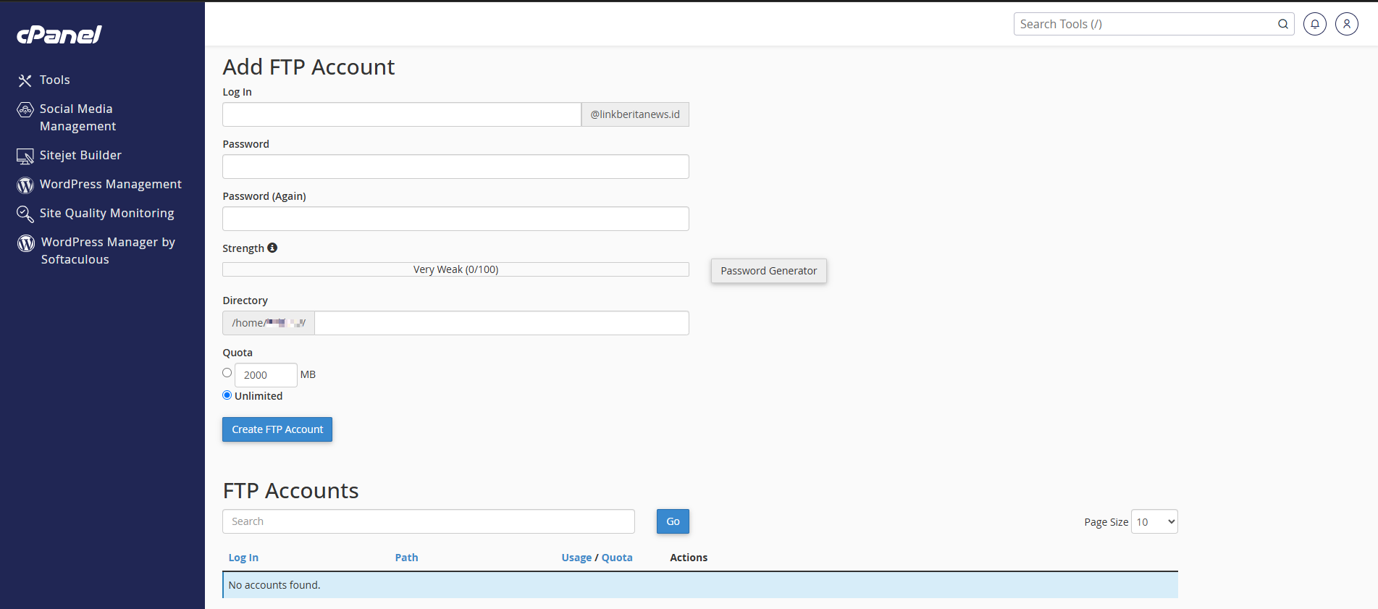Click the search magnifier icon in Search Tools
This screenshot has width=1378, height=609.
pos(1282,24)
